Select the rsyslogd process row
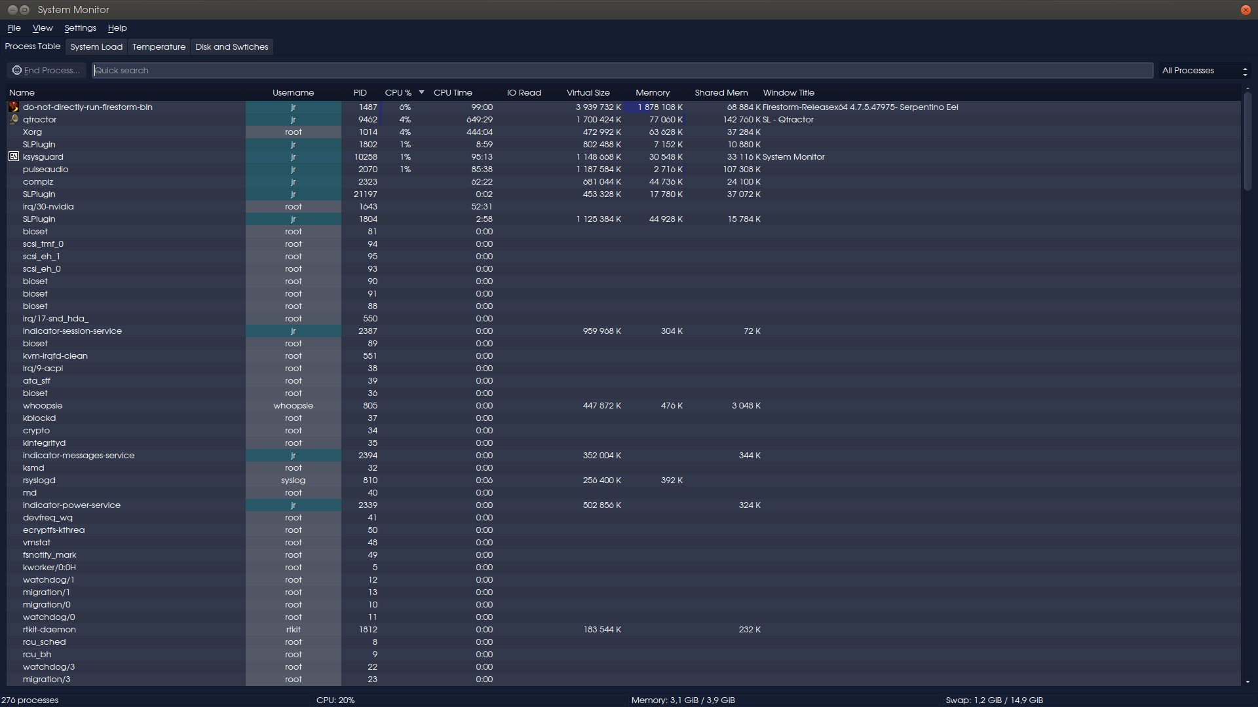Screen dimensions: 1258x707 click(624, 480)
